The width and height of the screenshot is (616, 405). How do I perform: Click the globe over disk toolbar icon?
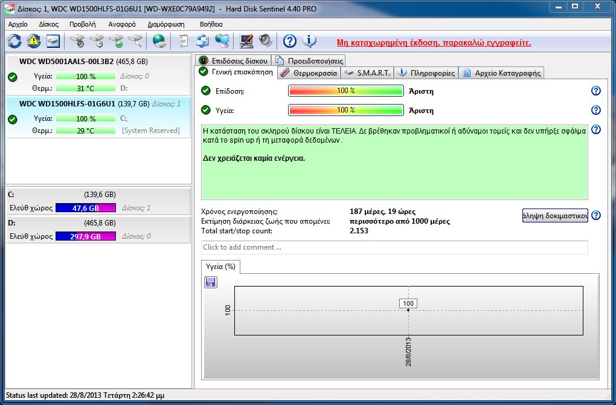[x=159, y=41]
